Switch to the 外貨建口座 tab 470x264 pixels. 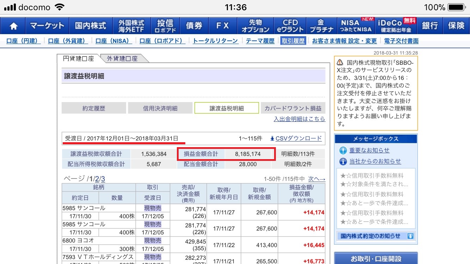(122, 59)
